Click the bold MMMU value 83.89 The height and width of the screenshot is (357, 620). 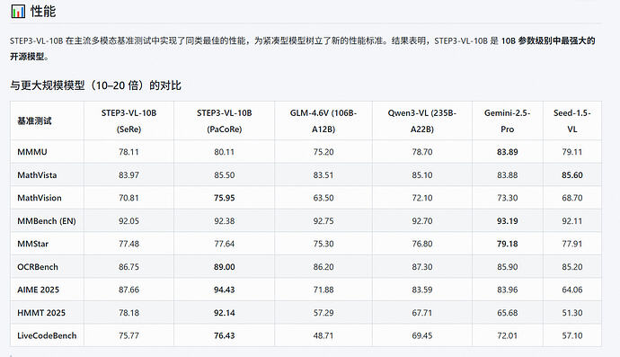click(x=508, y=152)
